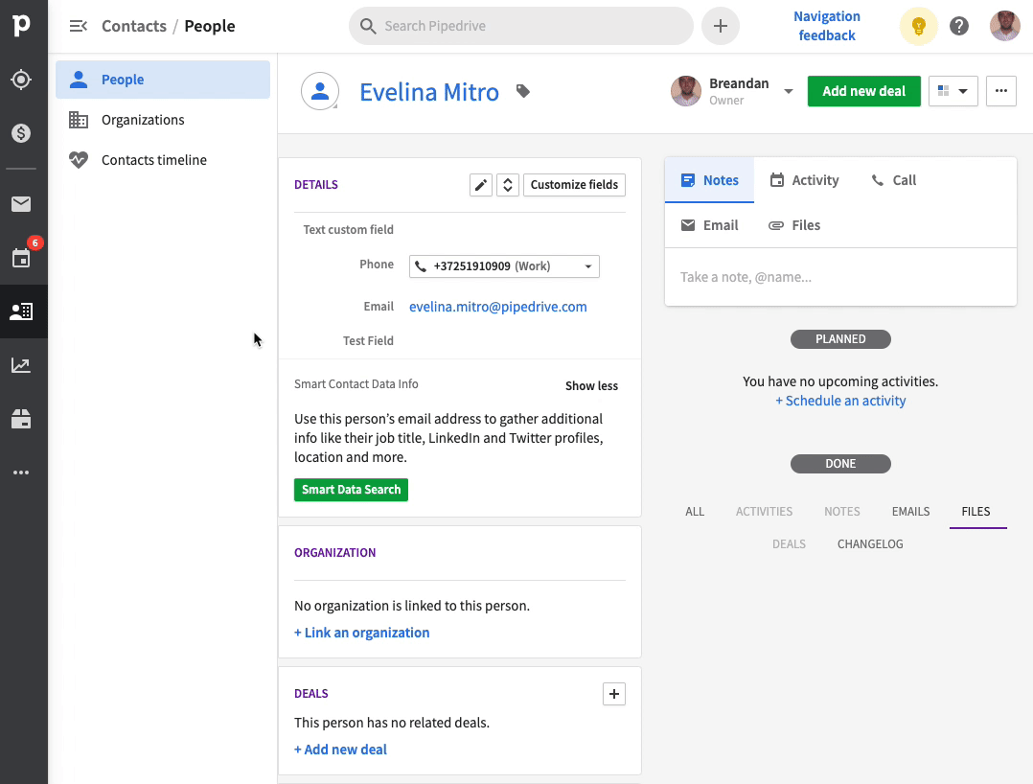This screenshot has height=784, width=1033.
Task: Show ACTIVITIES filter tab
Action: [765, 512]
